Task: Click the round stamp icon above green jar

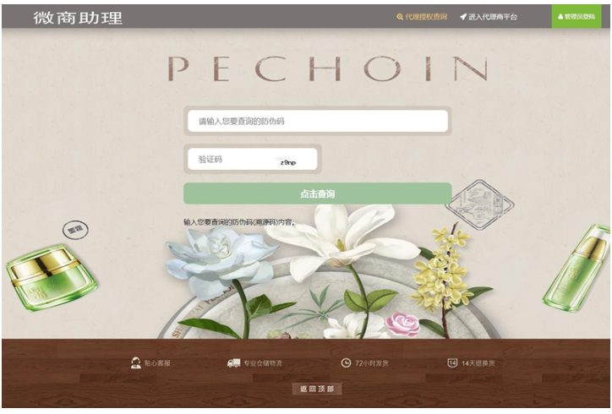Action: (x=75, y=230)
